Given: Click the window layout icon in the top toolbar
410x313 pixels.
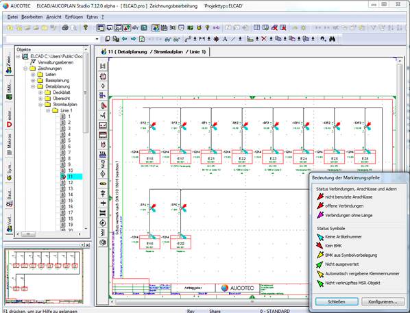Looking at the screenshot, I should pyautogui.click(x=100, y=27).
